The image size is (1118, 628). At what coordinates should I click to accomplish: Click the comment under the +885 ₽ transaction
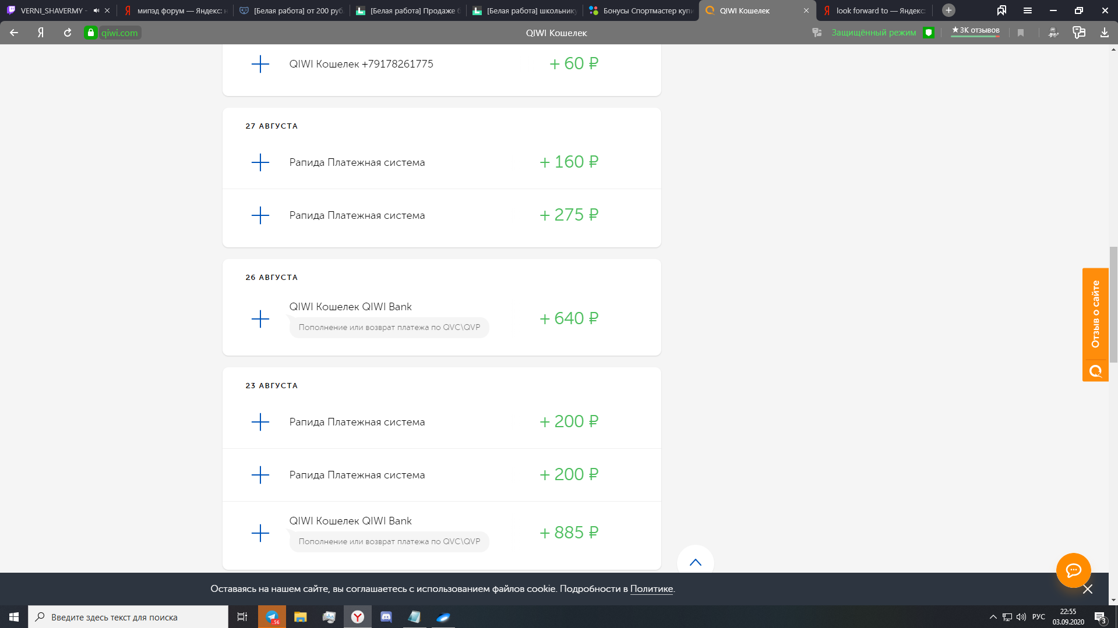pyautogui.click(x=389, y=541)
